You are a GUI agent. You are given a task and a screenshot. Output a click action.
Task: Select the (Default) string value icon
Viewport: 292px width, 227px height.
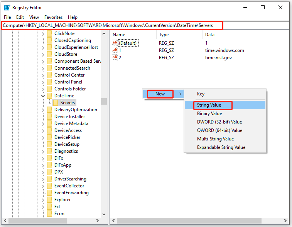(115, 43)
